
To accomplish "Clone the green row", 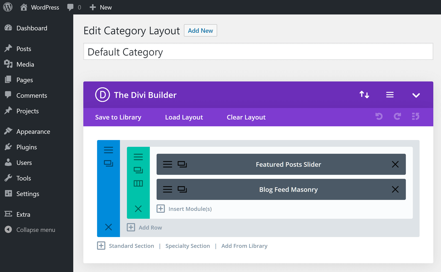I will click(138, 170).
